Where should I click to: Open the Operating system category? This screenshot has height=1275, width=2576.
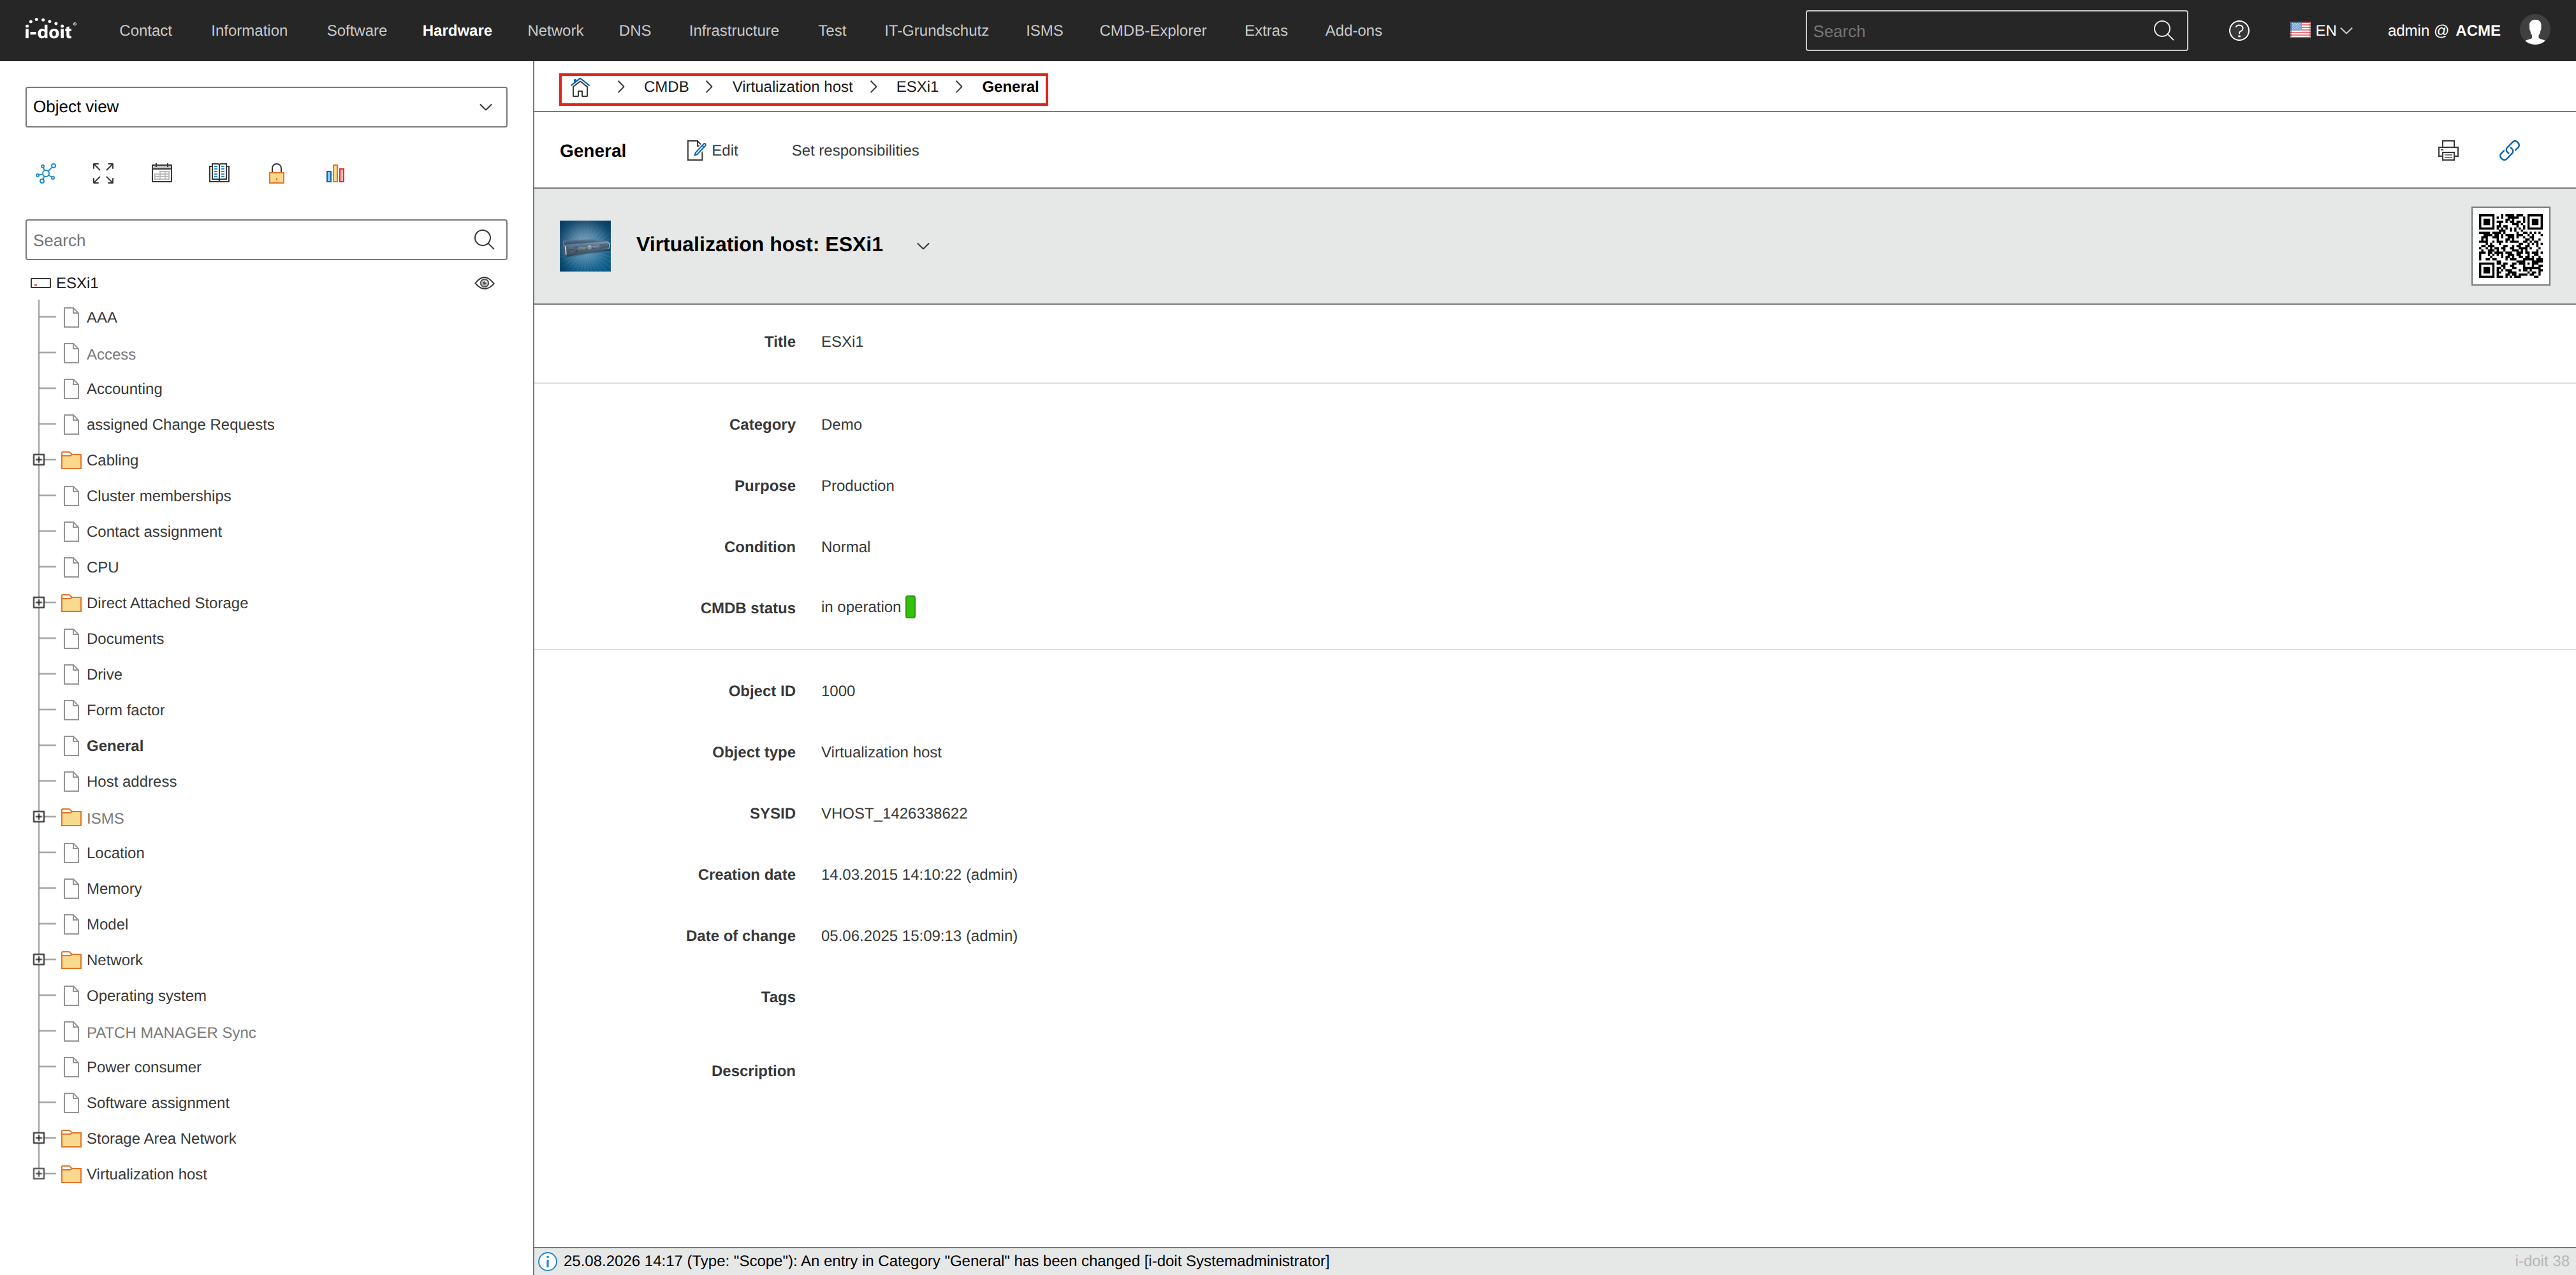146,996
